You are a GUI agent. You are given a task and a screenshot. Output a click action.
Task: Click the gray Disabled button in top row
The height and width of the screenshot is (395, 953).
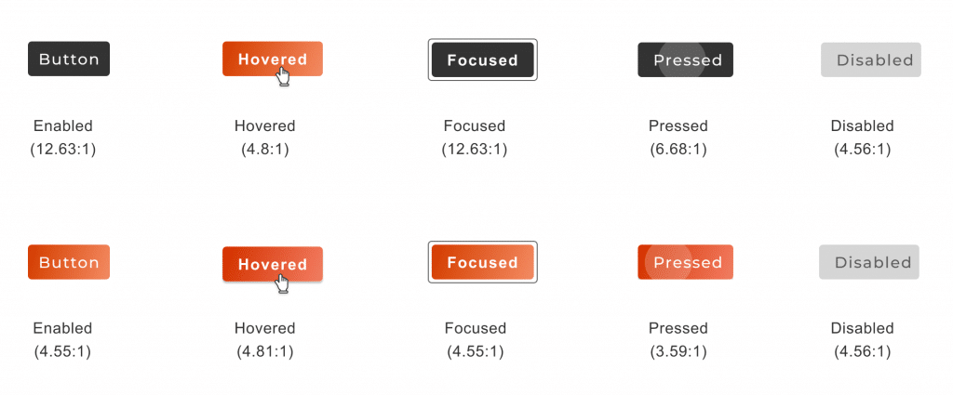[871, 59]
